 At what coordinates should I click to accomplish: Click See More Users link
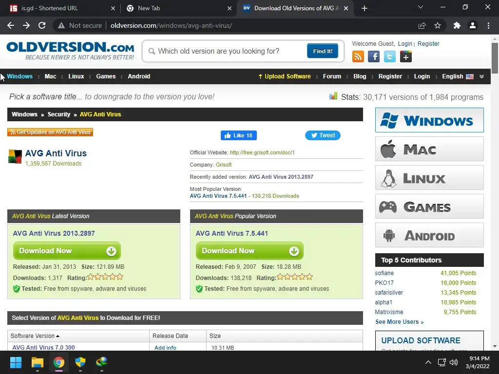point(400,322)
